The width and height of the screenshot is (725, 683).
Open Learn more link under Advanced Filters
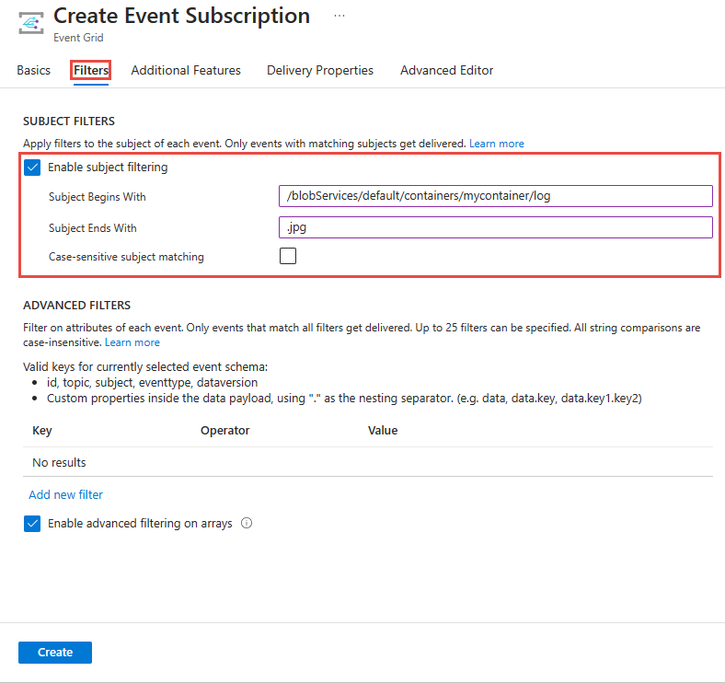click(x=132, y=342)
